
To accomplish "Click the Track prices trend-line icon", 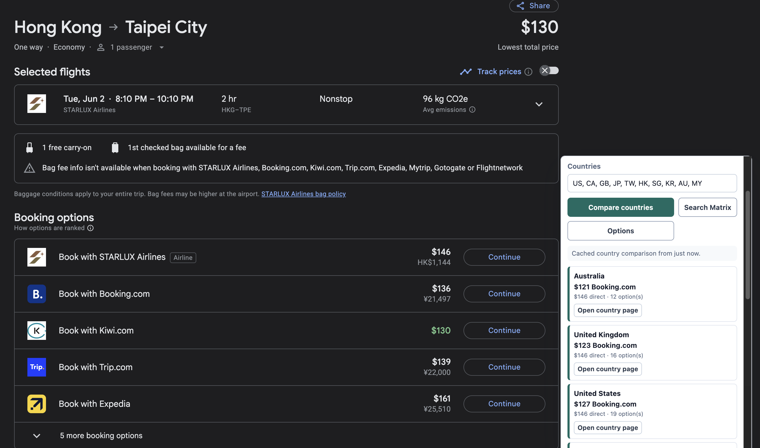I will [x=466, y=71].
